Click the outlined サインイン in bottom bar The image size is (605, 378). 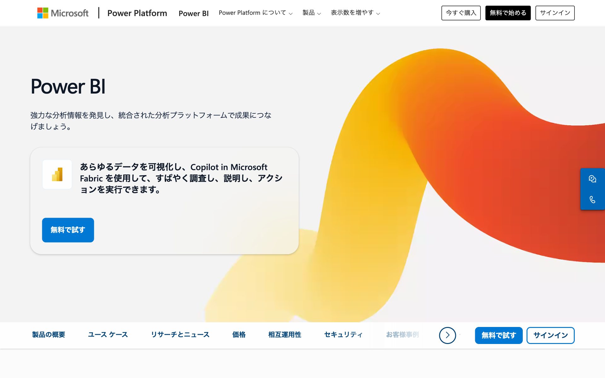point(550,335)
